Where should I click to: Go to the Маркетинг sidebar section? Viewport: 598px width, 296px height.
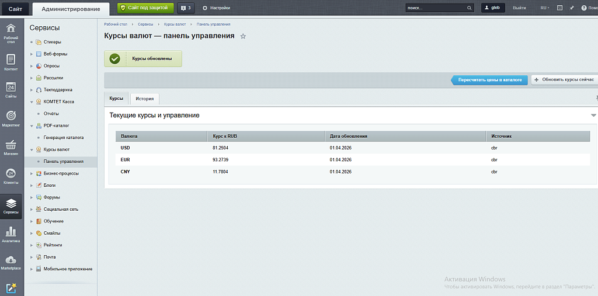click(x=11, y=119)
